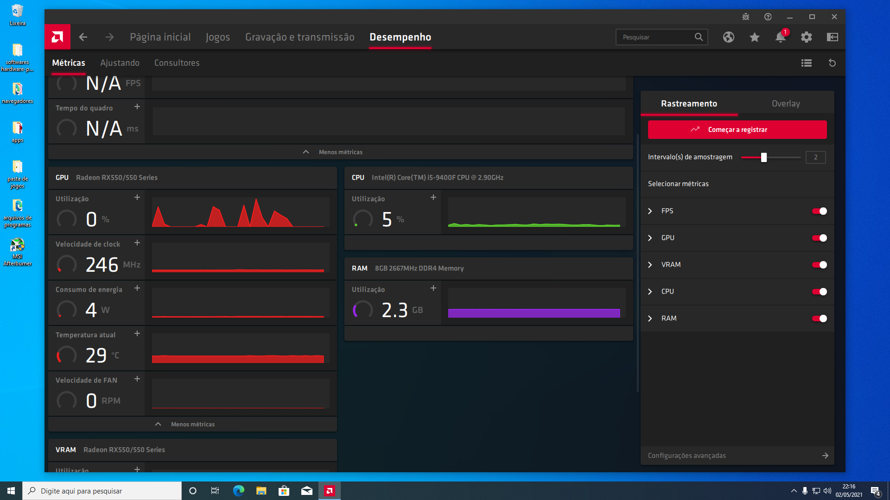The height and width of the screenshot is (500, 890).
Task: Open Microsoft Edge from taskbar
Action: point(239,491)
